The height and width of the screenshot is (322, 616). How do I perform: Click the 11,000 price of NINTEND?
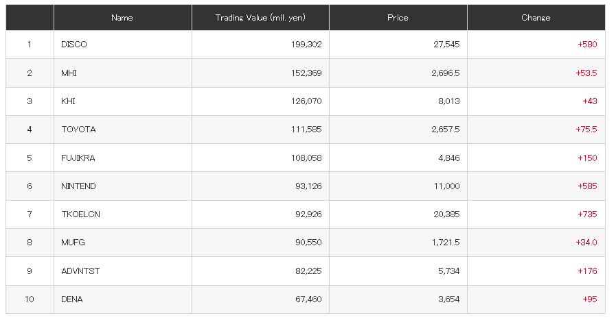pyautogui.click(x=446, y=186)
